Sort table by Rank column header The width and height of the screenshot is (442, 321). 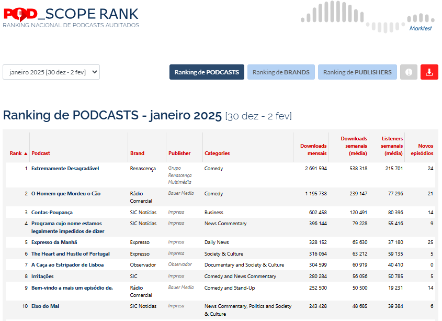[x=18, y=153]
